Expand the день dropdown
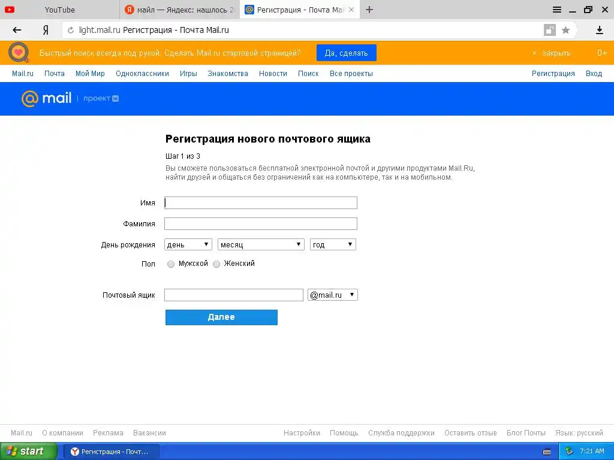Viewport: 614px width, 460px height. point(188,244)
